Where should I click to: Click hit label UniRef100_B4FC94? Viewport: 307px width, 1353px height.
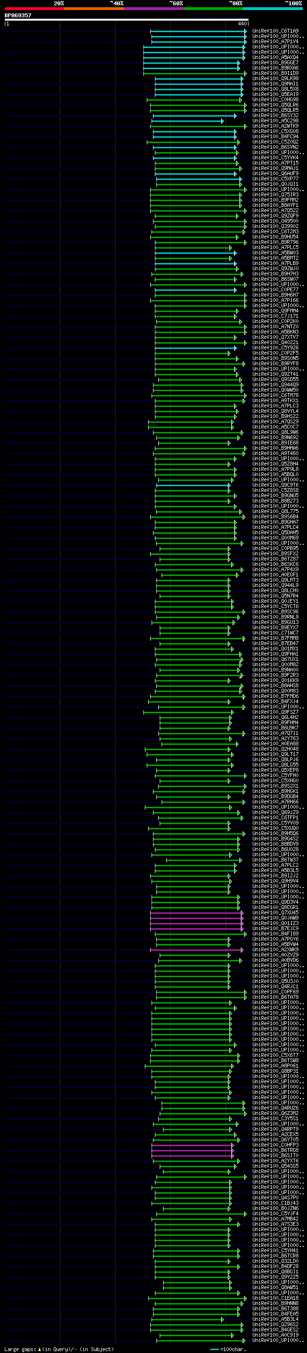coord(275,137)
